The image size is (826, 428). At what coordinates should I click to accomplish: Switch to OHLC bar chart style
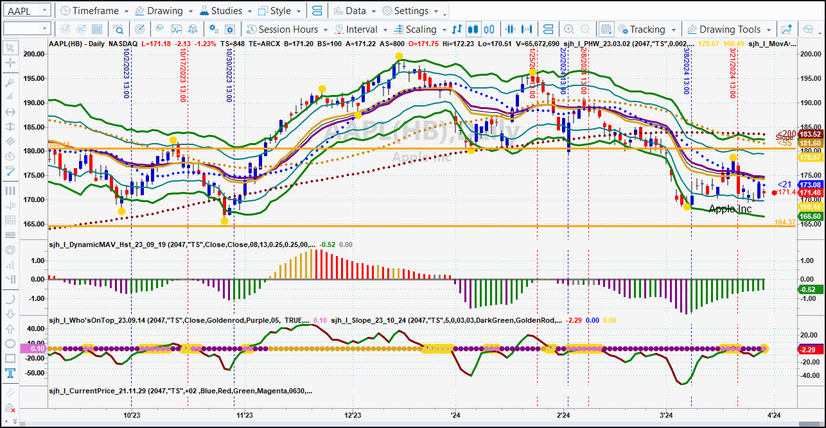point(457,30)
